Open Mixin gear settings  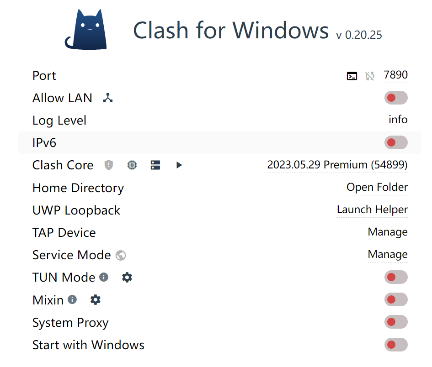tap(96, 300)
